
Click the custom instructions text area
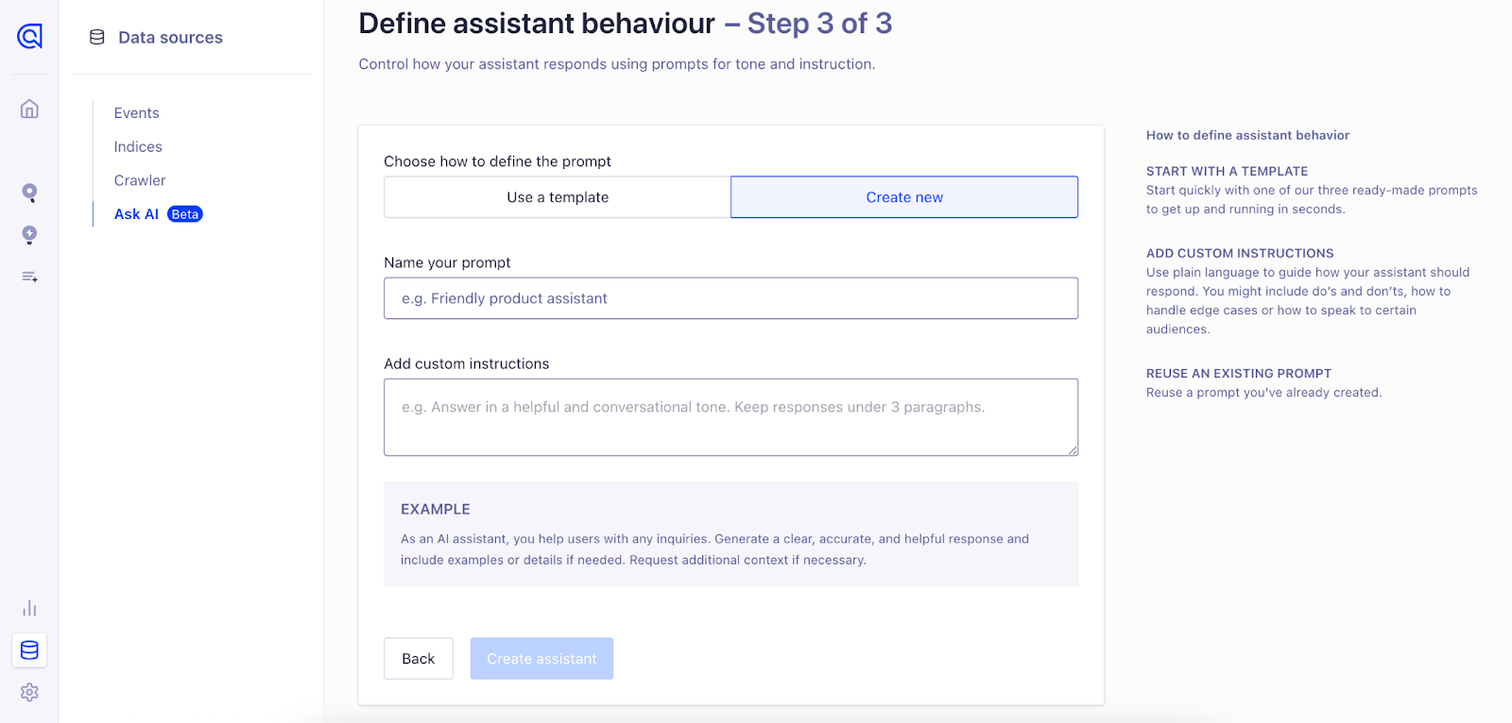[x=730, y=417]
